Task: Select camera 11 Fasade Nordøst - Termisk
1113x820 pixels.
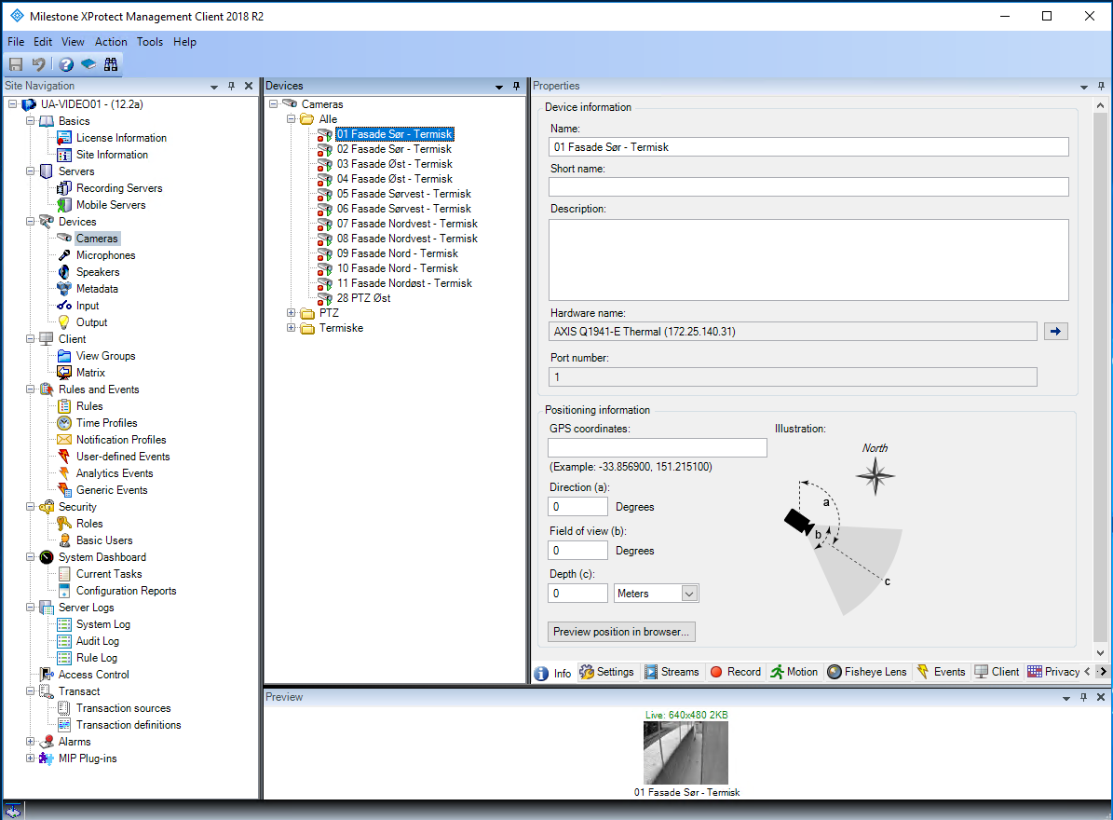Action: tap(404, 283)
